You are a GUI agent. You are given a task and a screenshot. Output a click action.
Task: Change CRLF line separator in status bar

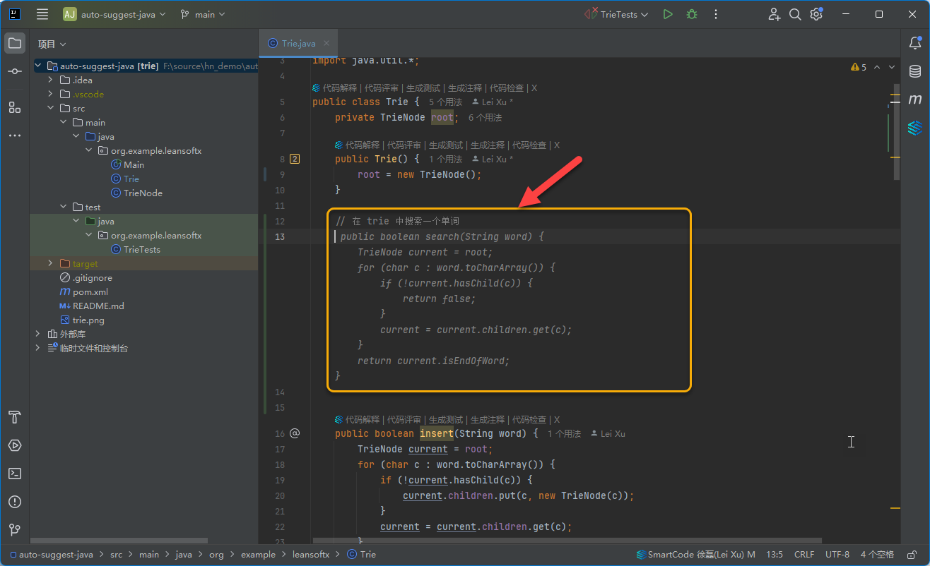[804, 555]
